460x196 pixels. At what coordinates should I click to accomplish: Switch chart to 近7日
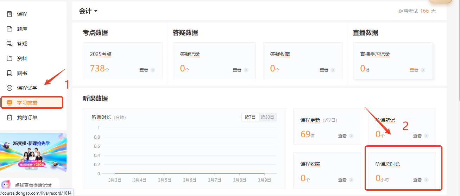coord(250,117)
